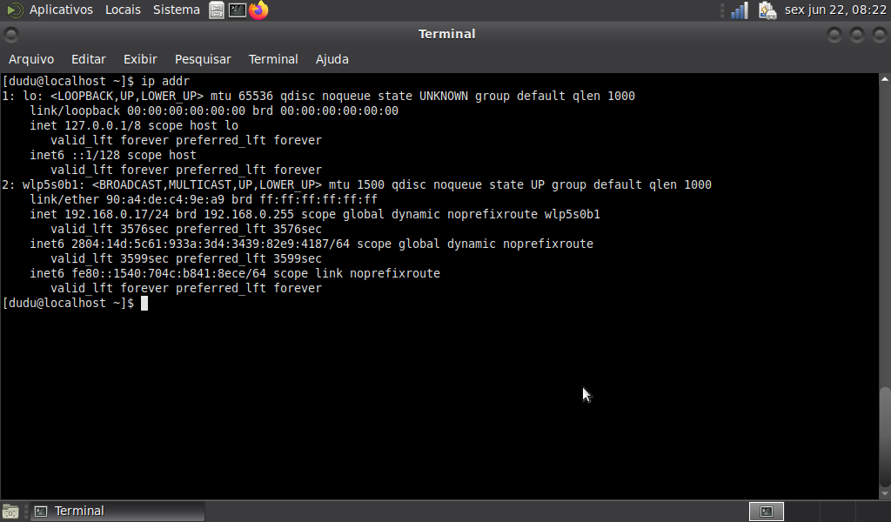Launch terminal from top panel icon
891x522 pixels.
point(238,10)
